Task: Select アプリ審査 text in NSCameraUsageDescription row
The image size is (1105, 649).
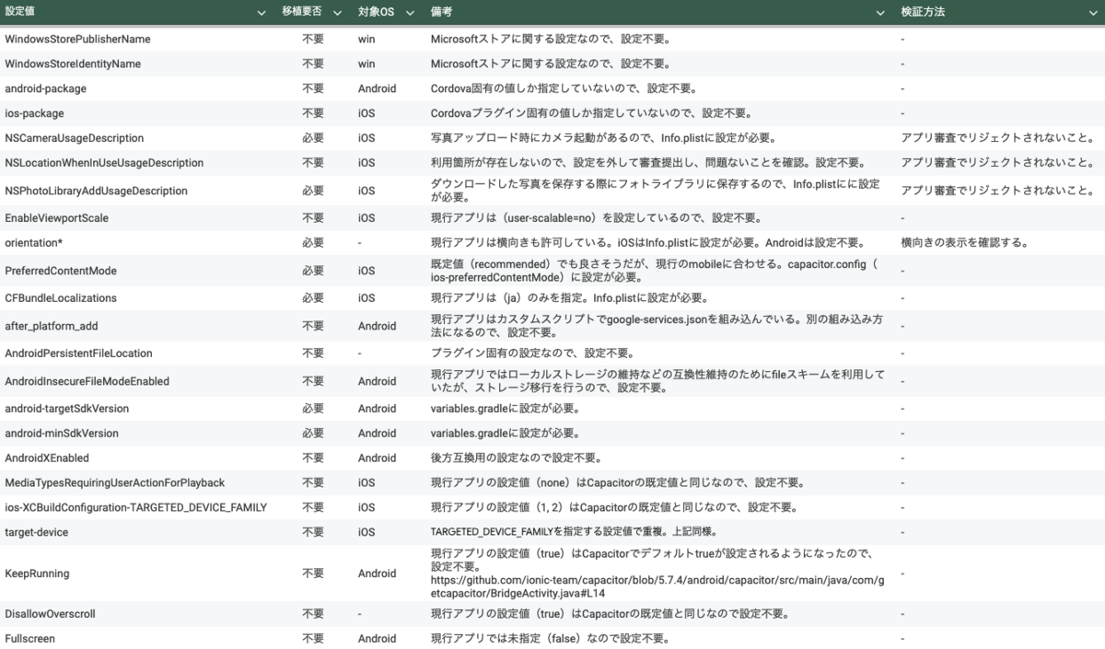Action: coord(997,138)
